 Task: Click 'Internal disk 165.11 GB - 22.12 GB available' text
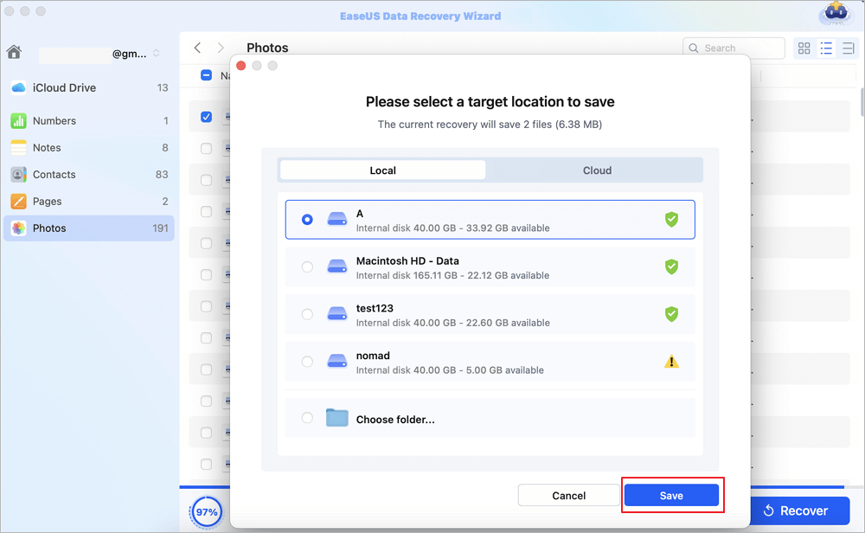point(452,276)
